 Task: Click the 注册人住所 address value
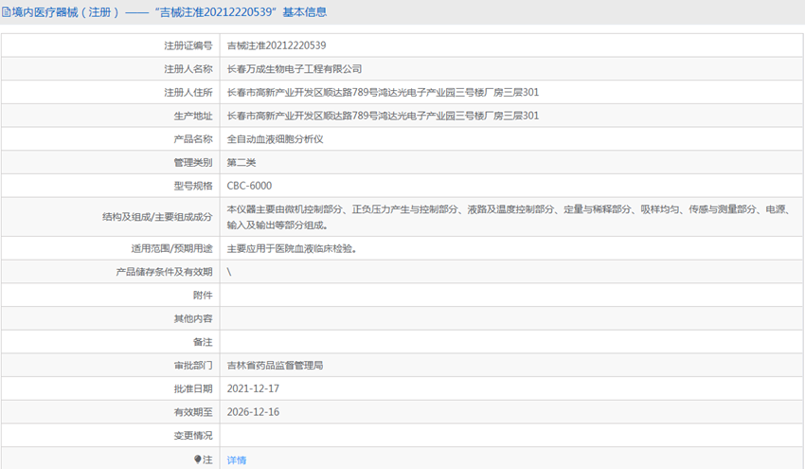[x=384, y=93]
